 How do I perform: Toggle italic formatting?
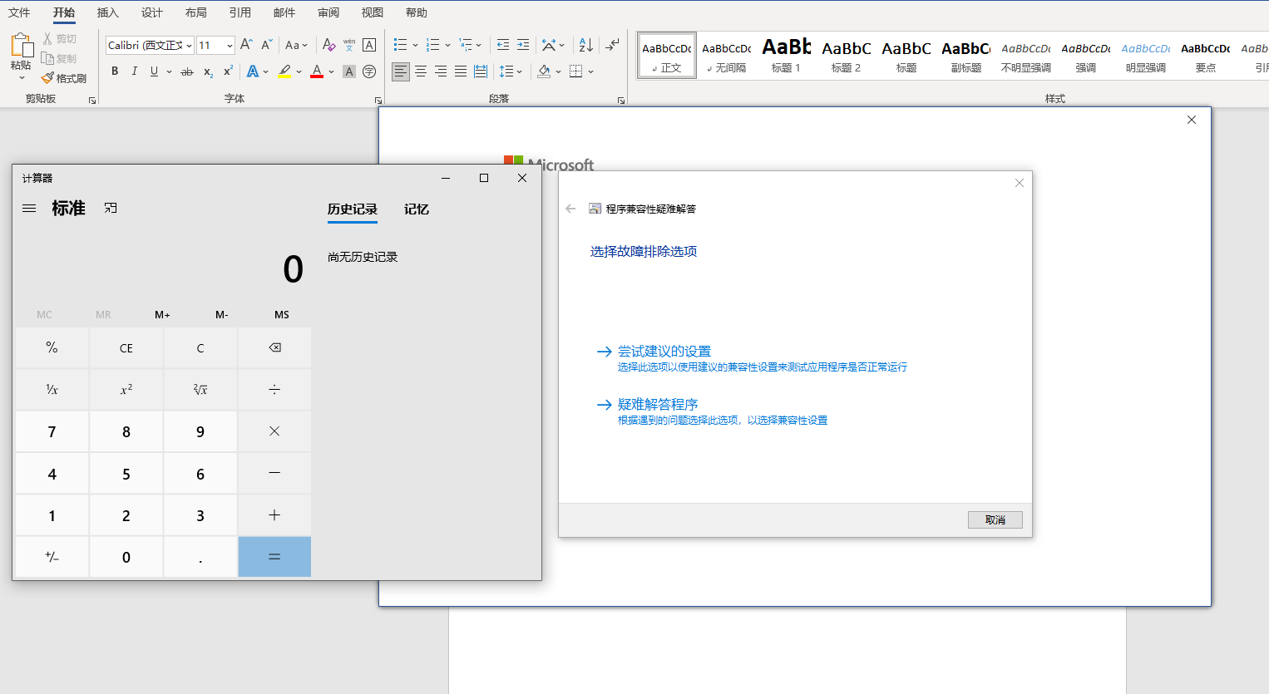(135, 71)
